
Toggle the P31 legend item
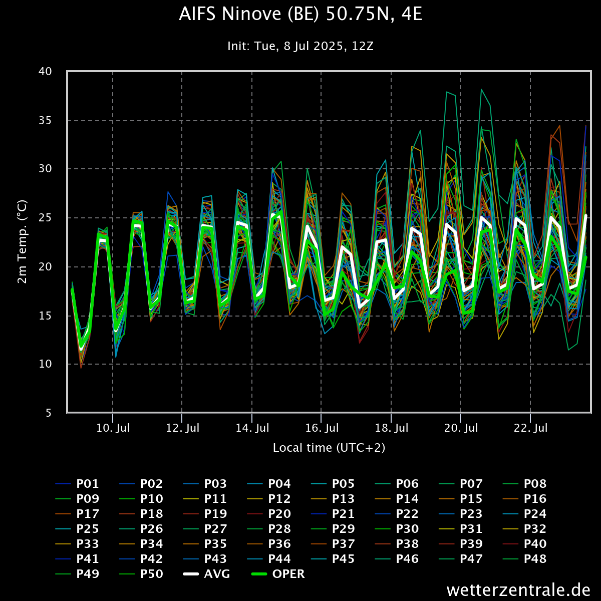pyautogui.click(x=461, y=529)
